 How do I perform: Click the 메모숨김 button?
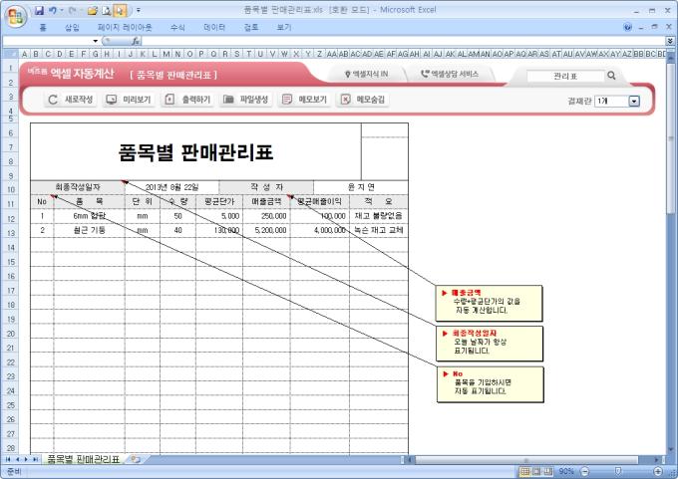click(364, 100)
